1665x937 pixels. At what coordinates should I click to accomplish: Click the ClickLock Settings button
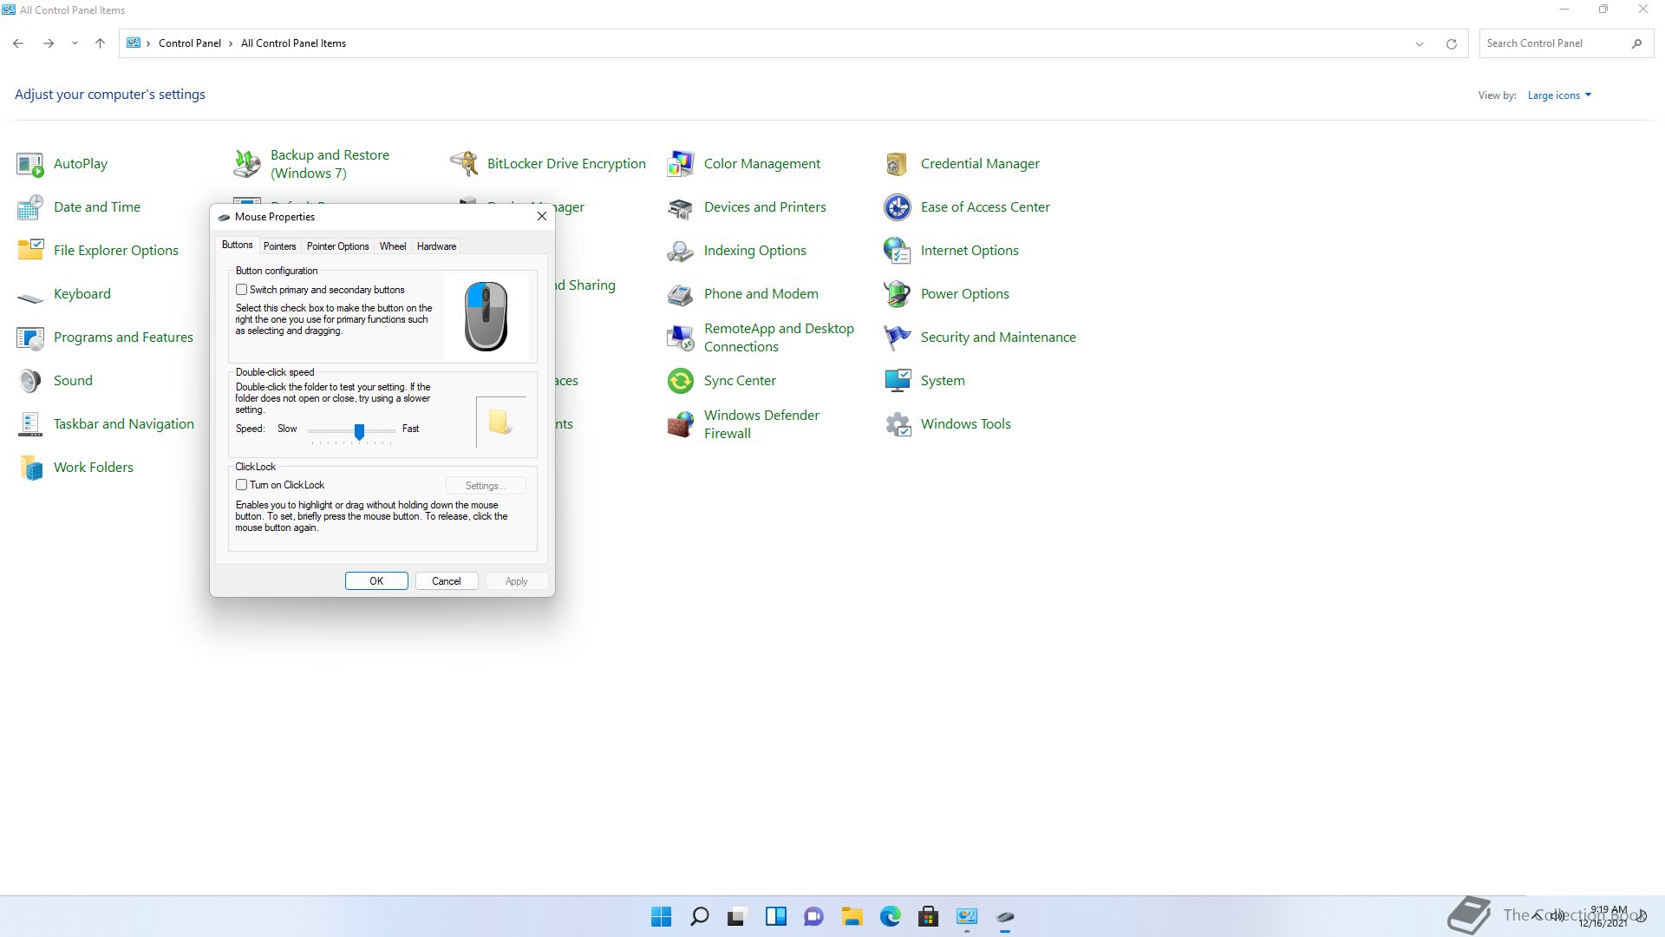click(x=486, y=486)
